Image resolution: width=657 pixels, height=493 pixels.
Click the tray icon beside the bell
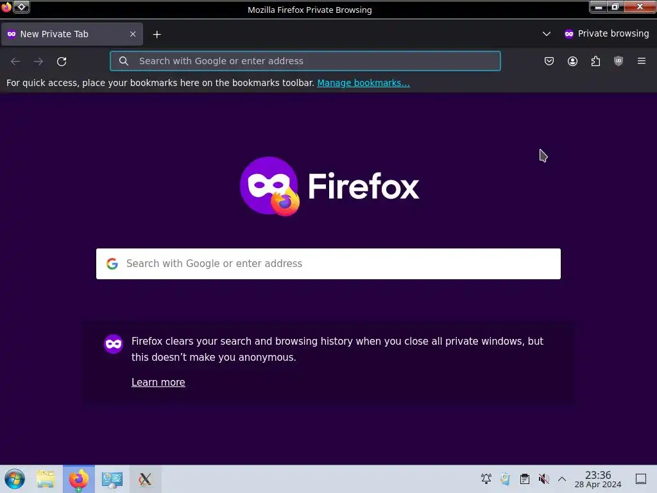[x=506, y=479]
